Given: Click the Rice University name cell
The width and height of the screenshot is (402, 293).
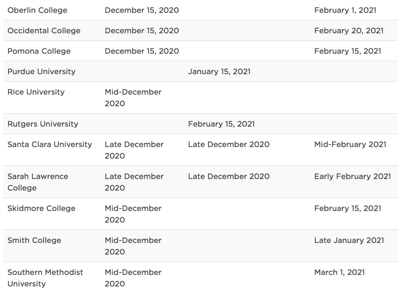Looking at the screenshot, I should click(x=36, y=92).
